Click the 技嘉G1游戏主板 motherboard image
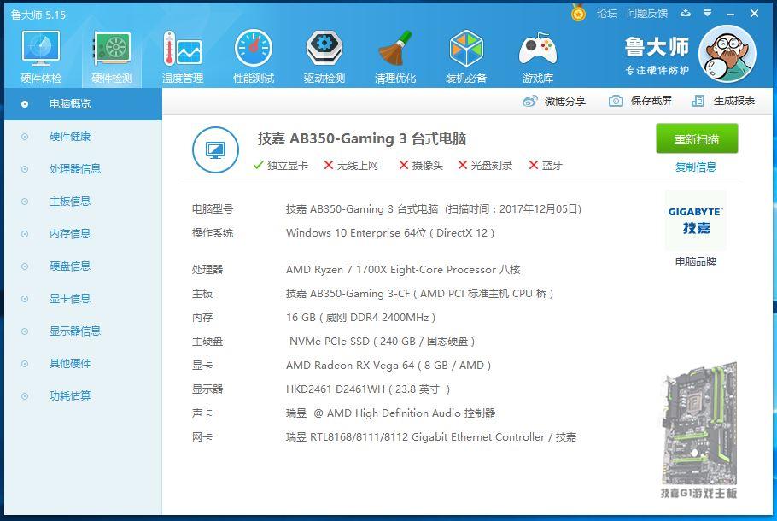 click(x=698, y=430)
